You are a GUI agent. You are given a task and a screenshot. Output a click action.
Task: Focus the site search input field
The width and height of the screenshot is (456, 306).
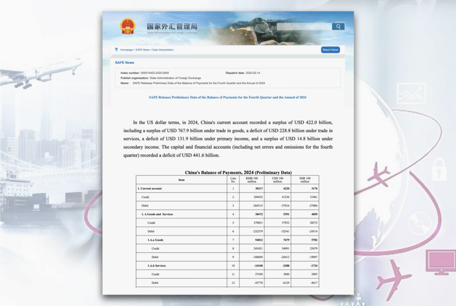pyautogui.click(x=304, y=26)
